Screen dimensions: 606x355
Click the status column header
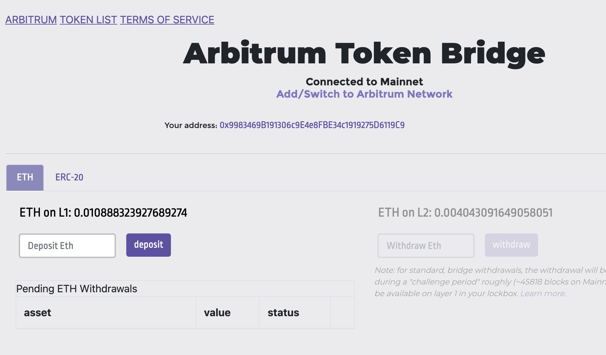[x=283, y=313]
